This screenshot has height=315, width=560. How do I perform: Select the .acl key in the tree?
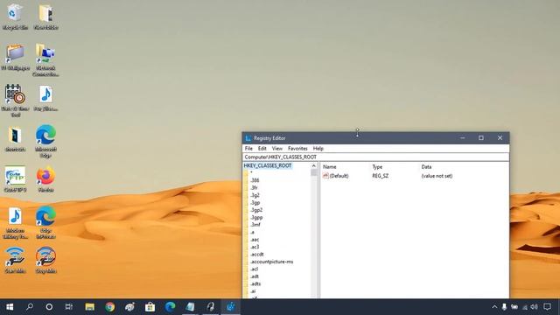point(254,269)
